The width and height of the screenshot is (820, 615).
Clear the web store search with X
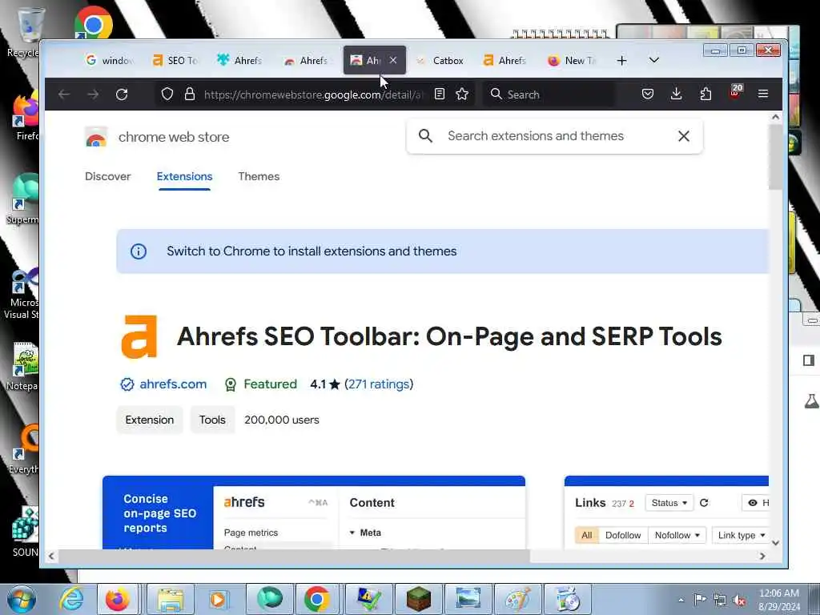tap(684, 136)
